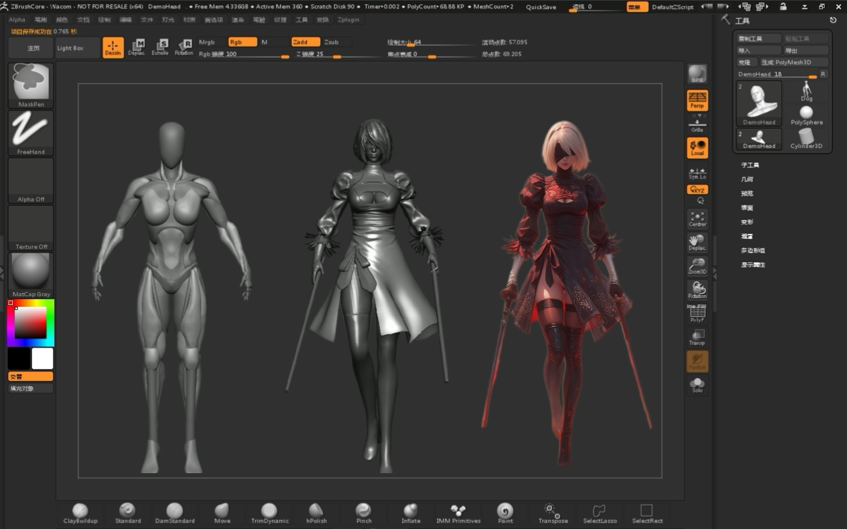Pick the Move brush
The width and height of the screenshot is (847, 529).
pyautogui.click(x=222, y=513)
